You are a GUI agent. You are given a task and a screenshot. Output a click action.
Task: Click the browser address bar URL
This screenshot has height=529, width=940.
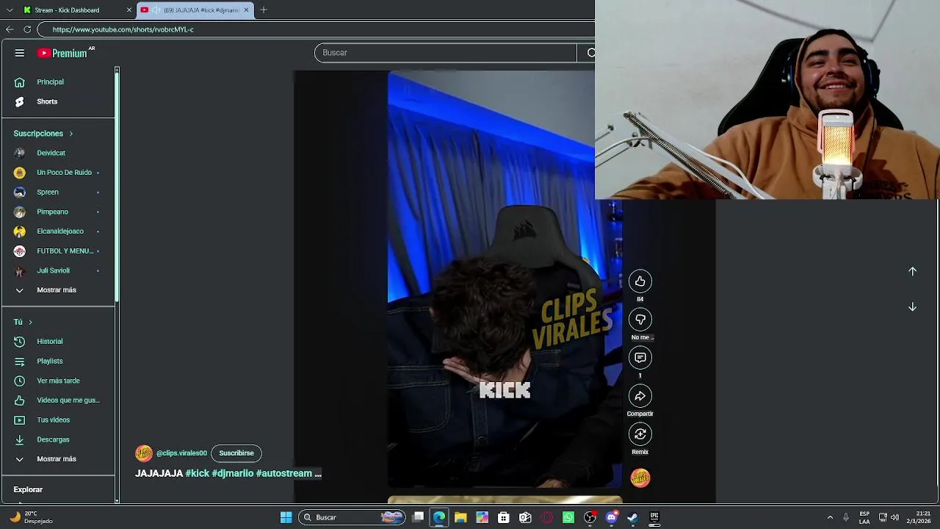[x=123, y=30]
